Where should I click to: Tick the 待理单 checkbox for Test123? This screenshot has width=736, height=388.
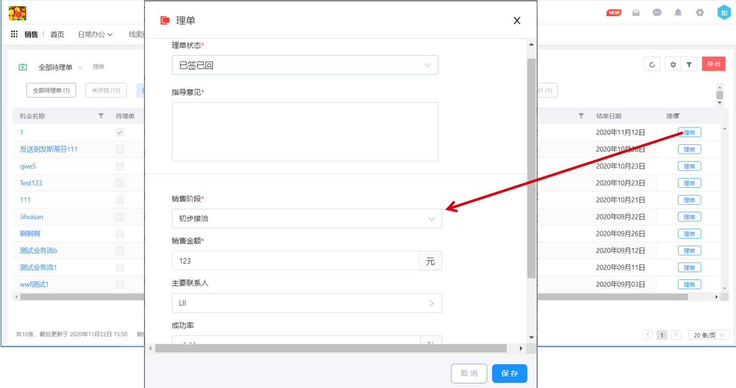(120, 183)
